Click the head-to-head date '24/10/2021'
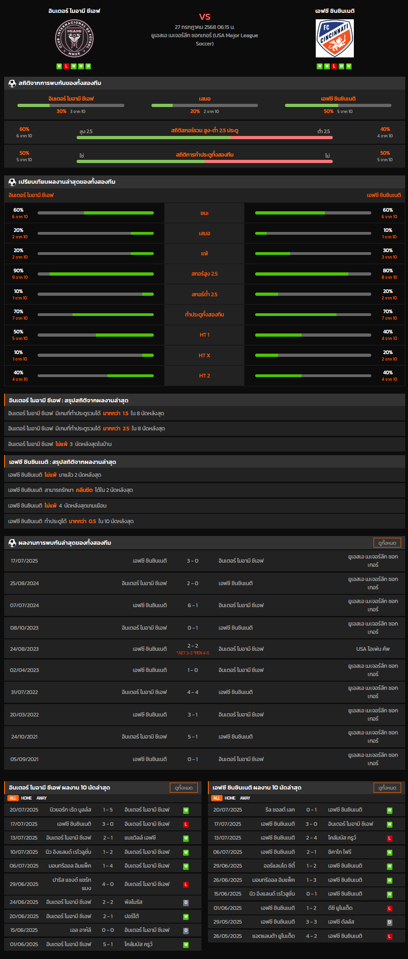 pos(24,737)
